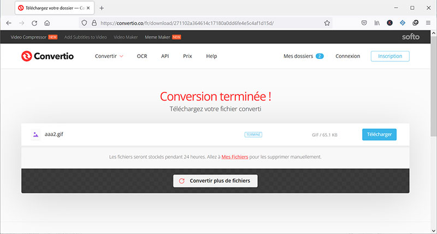Click Téléchargez votre fichier converti subtitle

[x=215, y=109]
